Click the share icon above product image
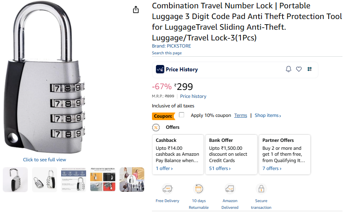348x212 pixels. click(136, 10)
